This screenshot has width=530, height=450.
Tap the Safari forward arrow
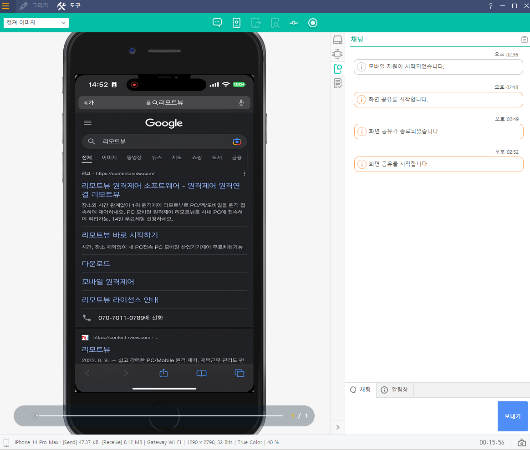[x=126, y=373]
